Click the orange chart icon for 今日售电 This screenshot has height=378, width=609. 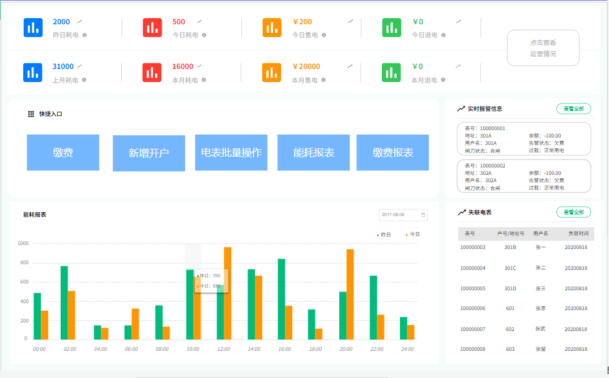point(272,28)
